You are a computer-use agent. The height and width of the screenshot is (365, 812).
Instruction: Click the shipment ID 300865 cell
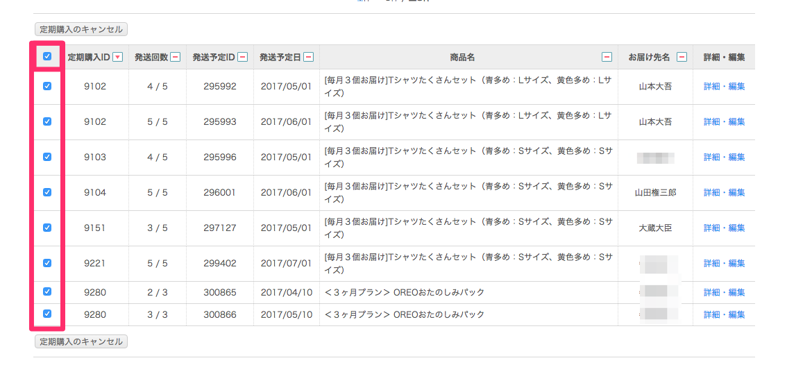pyautogui.click(x=219, y=293)
